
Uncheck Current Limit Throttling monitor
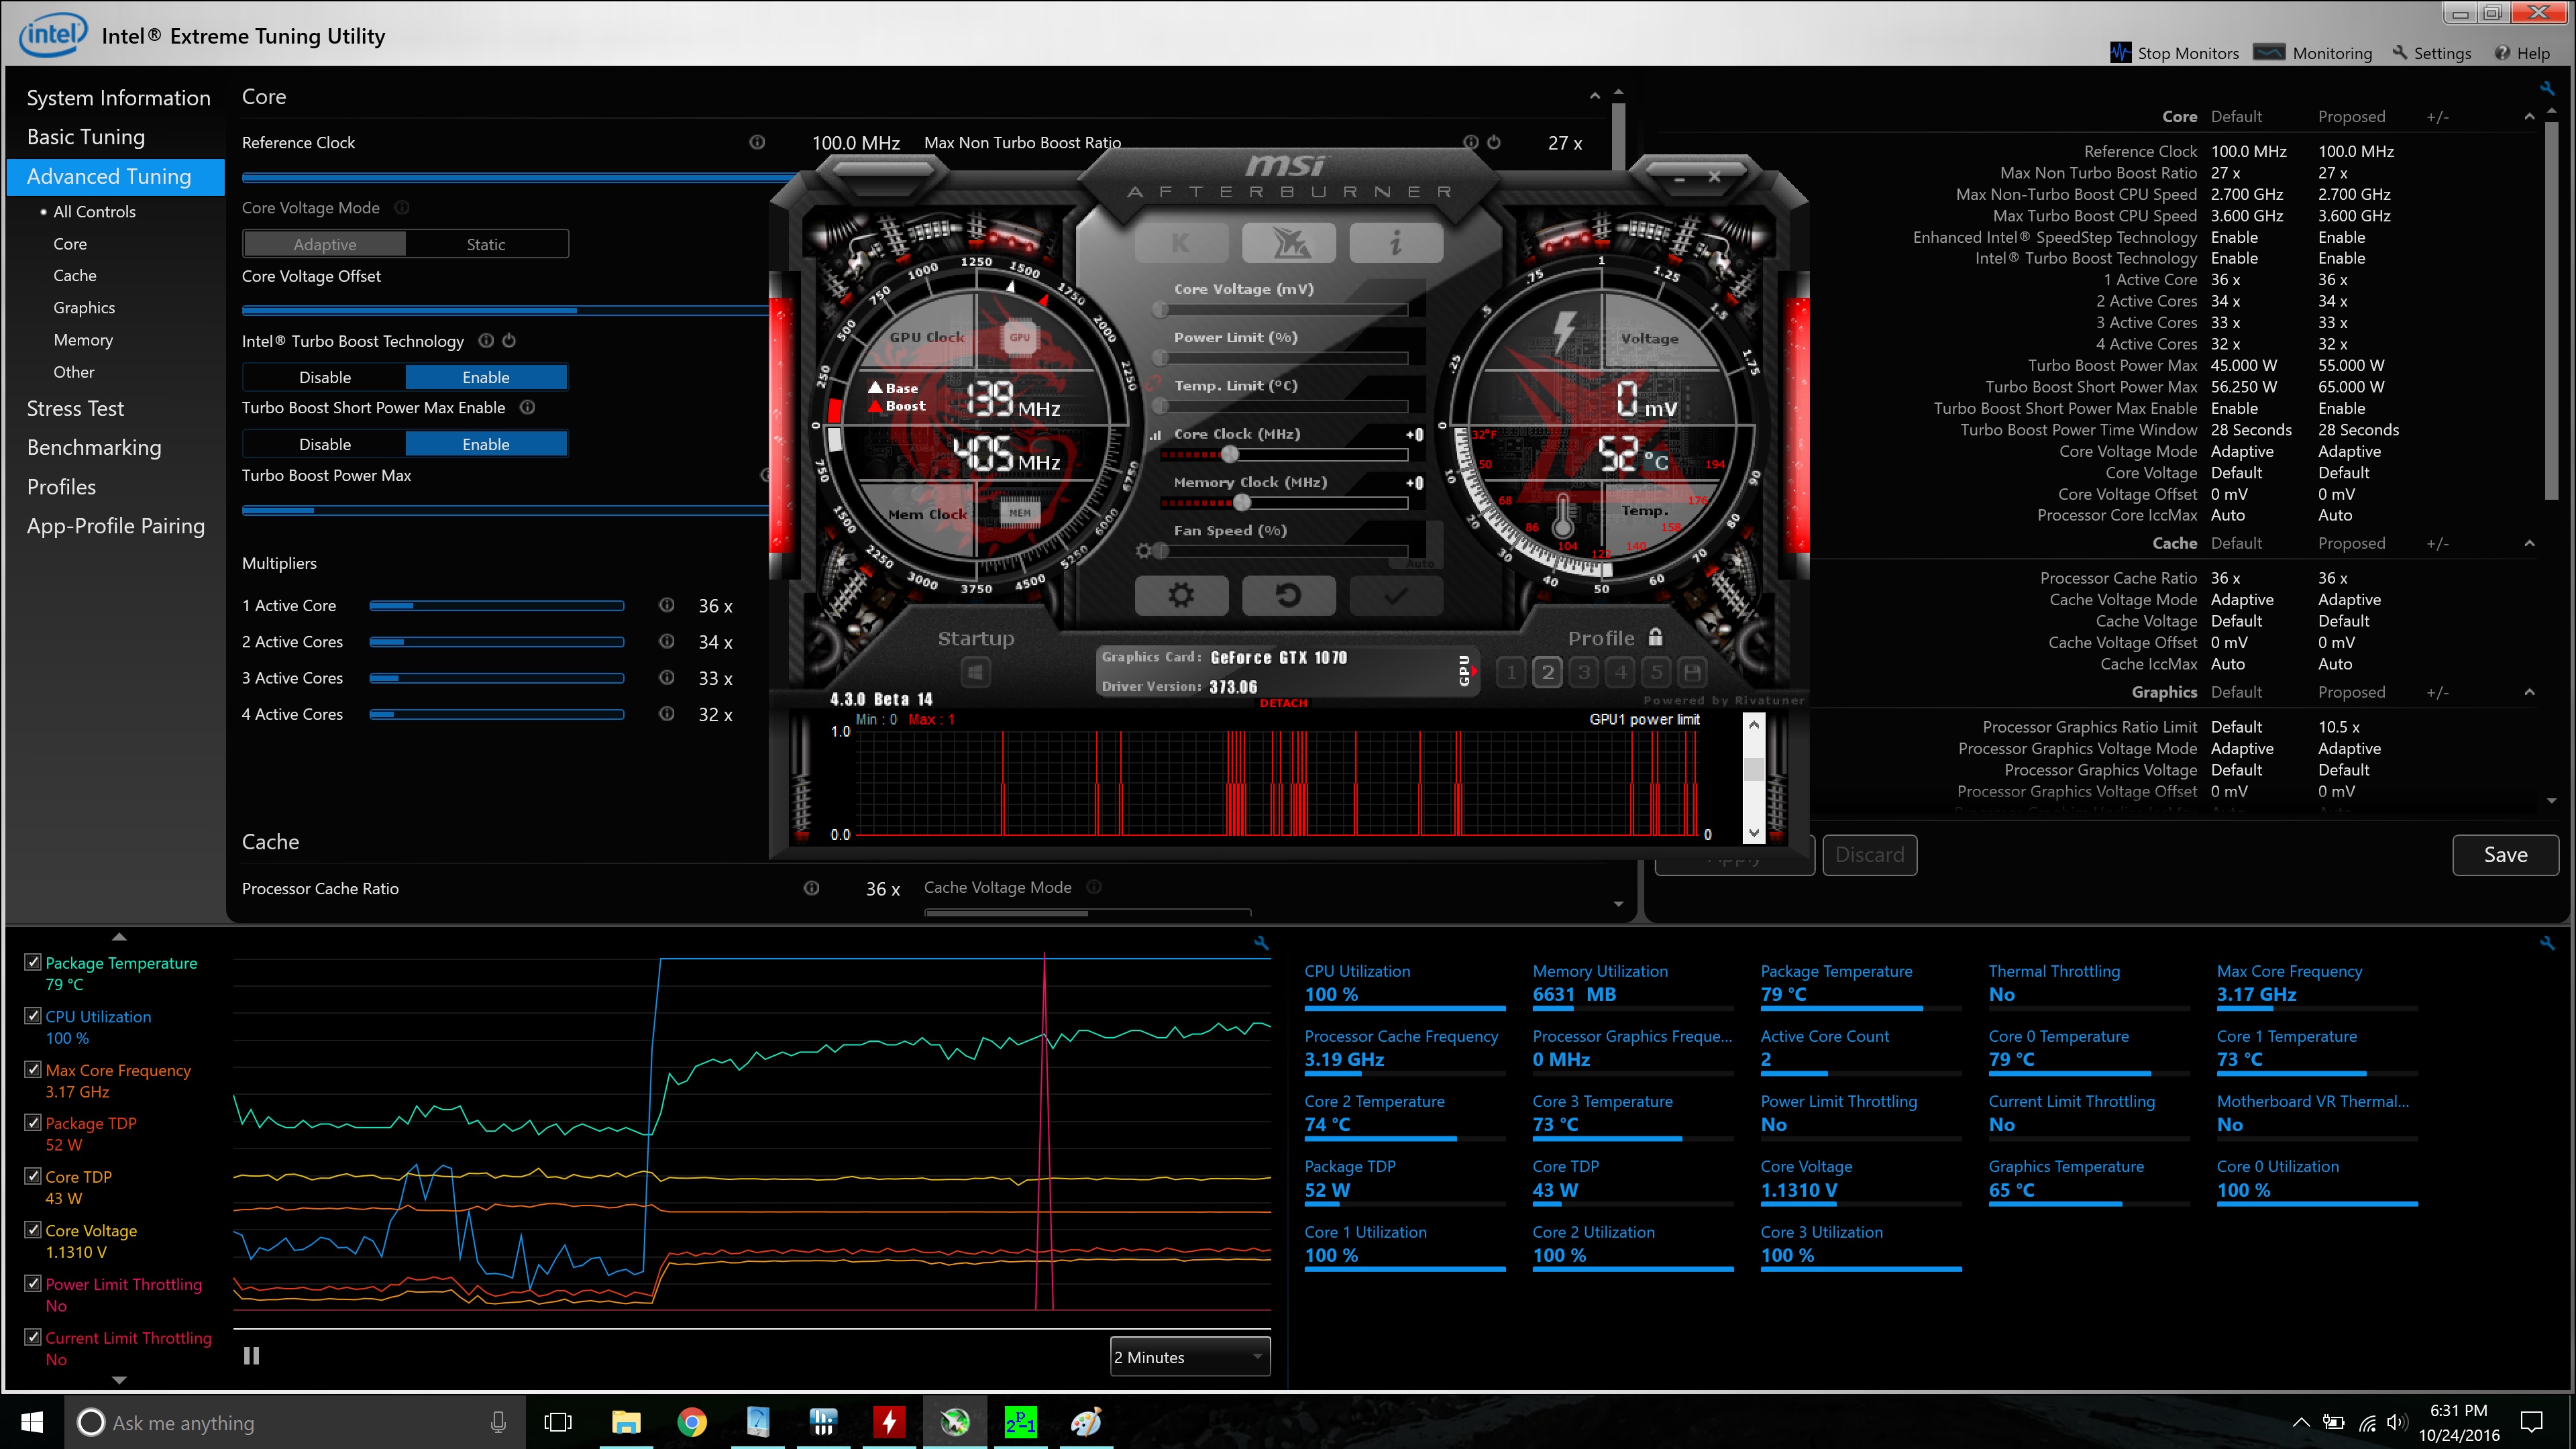click(33, 1337)
